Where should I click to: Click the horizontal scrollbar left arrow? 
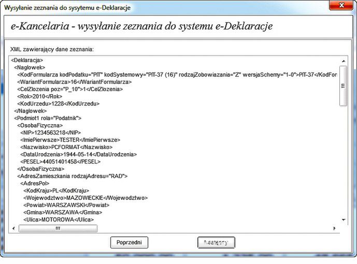point(13,228)
